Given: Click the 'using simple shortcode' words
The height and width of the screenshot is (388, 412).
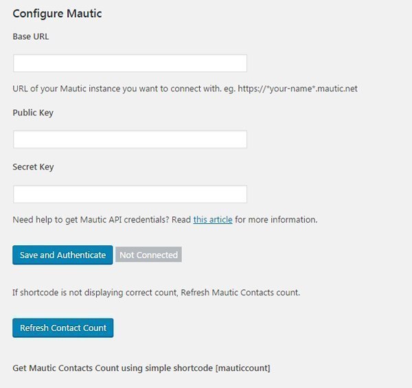Looking at the screenshot, I should point(166,368).
